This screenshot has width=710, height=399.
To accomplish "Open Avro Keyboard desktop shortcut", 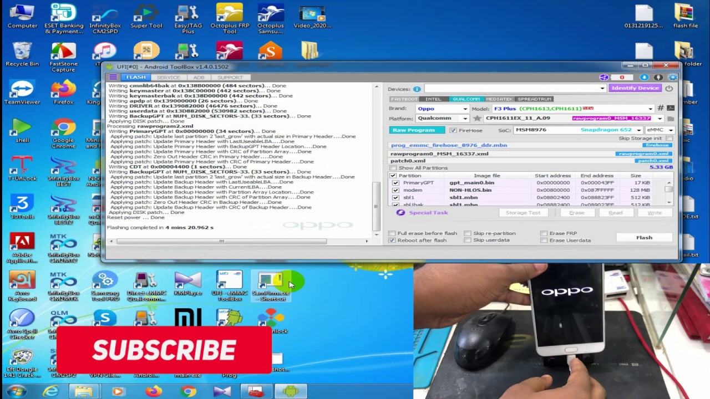I will click(22, 286).
